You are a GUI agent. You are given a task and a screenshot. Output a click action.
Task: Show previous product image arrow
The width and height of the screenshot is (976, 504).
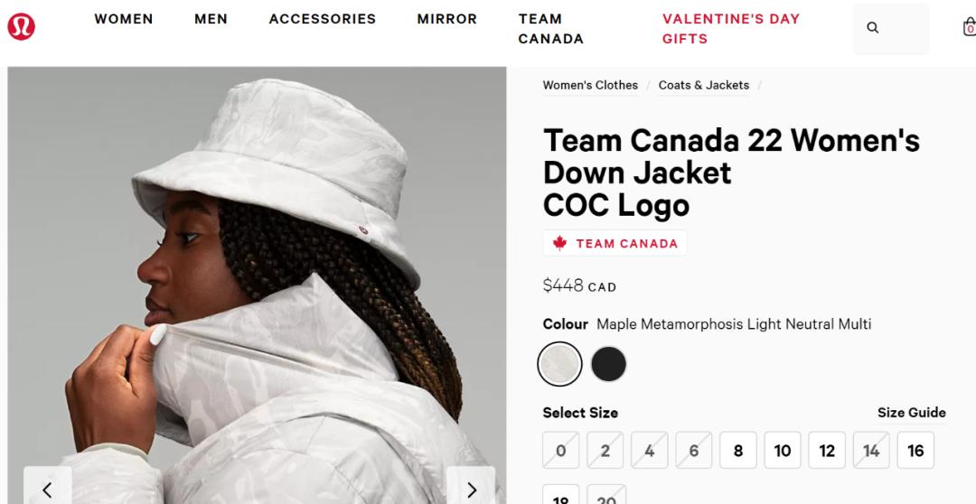(x=47, y=490)
